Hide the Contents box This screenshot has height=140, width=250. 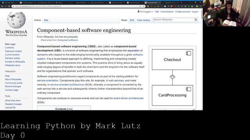(x=70, y=109)
